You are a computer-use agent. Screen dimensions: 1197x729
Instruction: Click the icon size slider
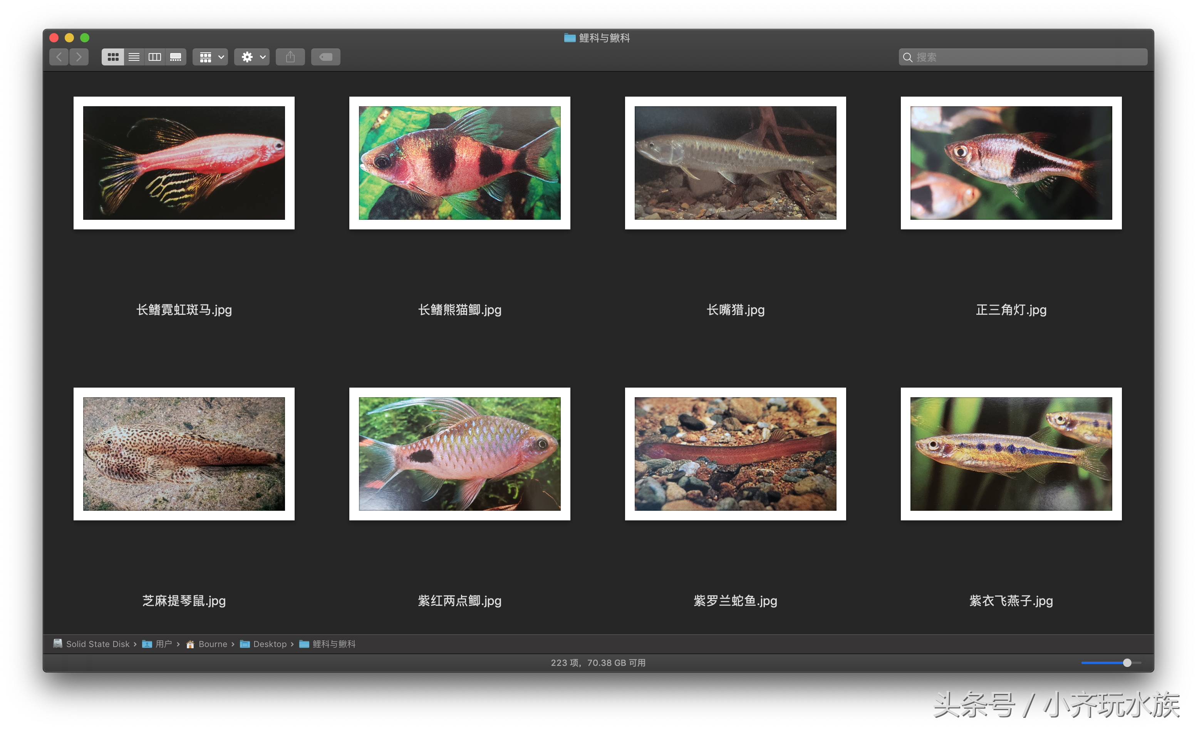1111,663
